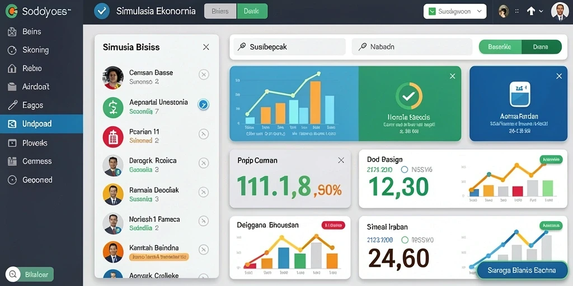Open the Susdigwoon dropdown in top bar
This screenshot has height=286, width=573.
pyautogui.click(x=455, y=11)
